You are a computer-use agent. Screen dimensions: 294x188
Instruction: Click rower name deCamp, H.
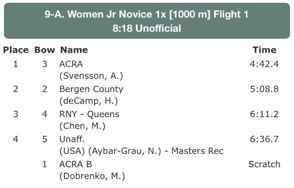coord(89,101)
